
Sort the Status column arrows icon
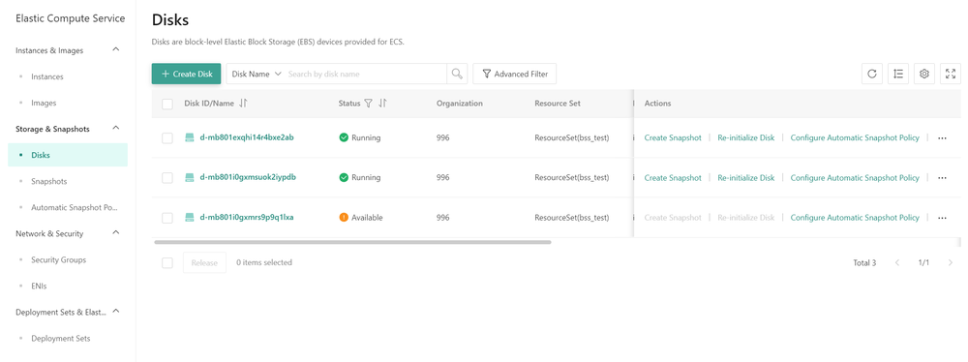tap(382, 104)
